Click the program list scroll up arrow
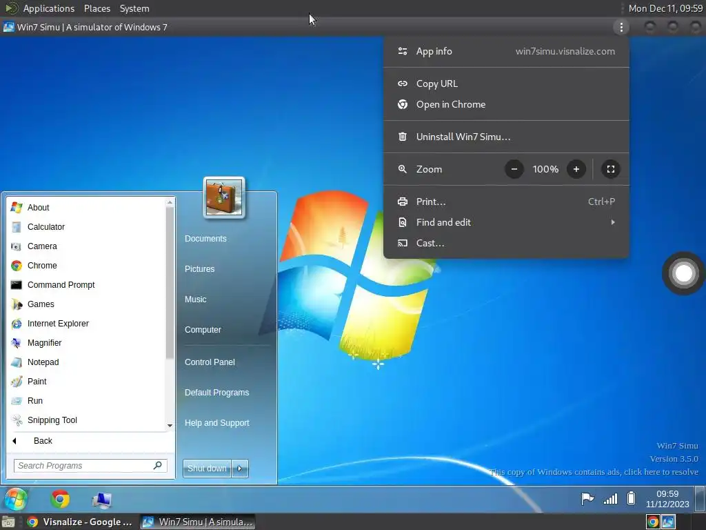 (x=170, y=202)
